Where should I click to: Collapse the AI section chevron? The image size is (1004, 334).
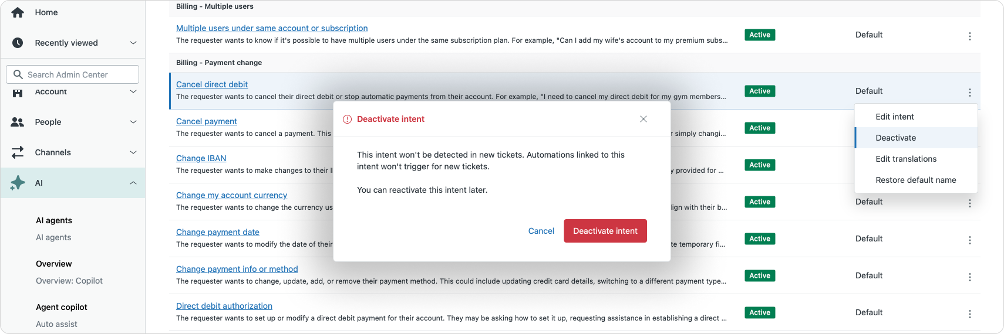point(133,183)
